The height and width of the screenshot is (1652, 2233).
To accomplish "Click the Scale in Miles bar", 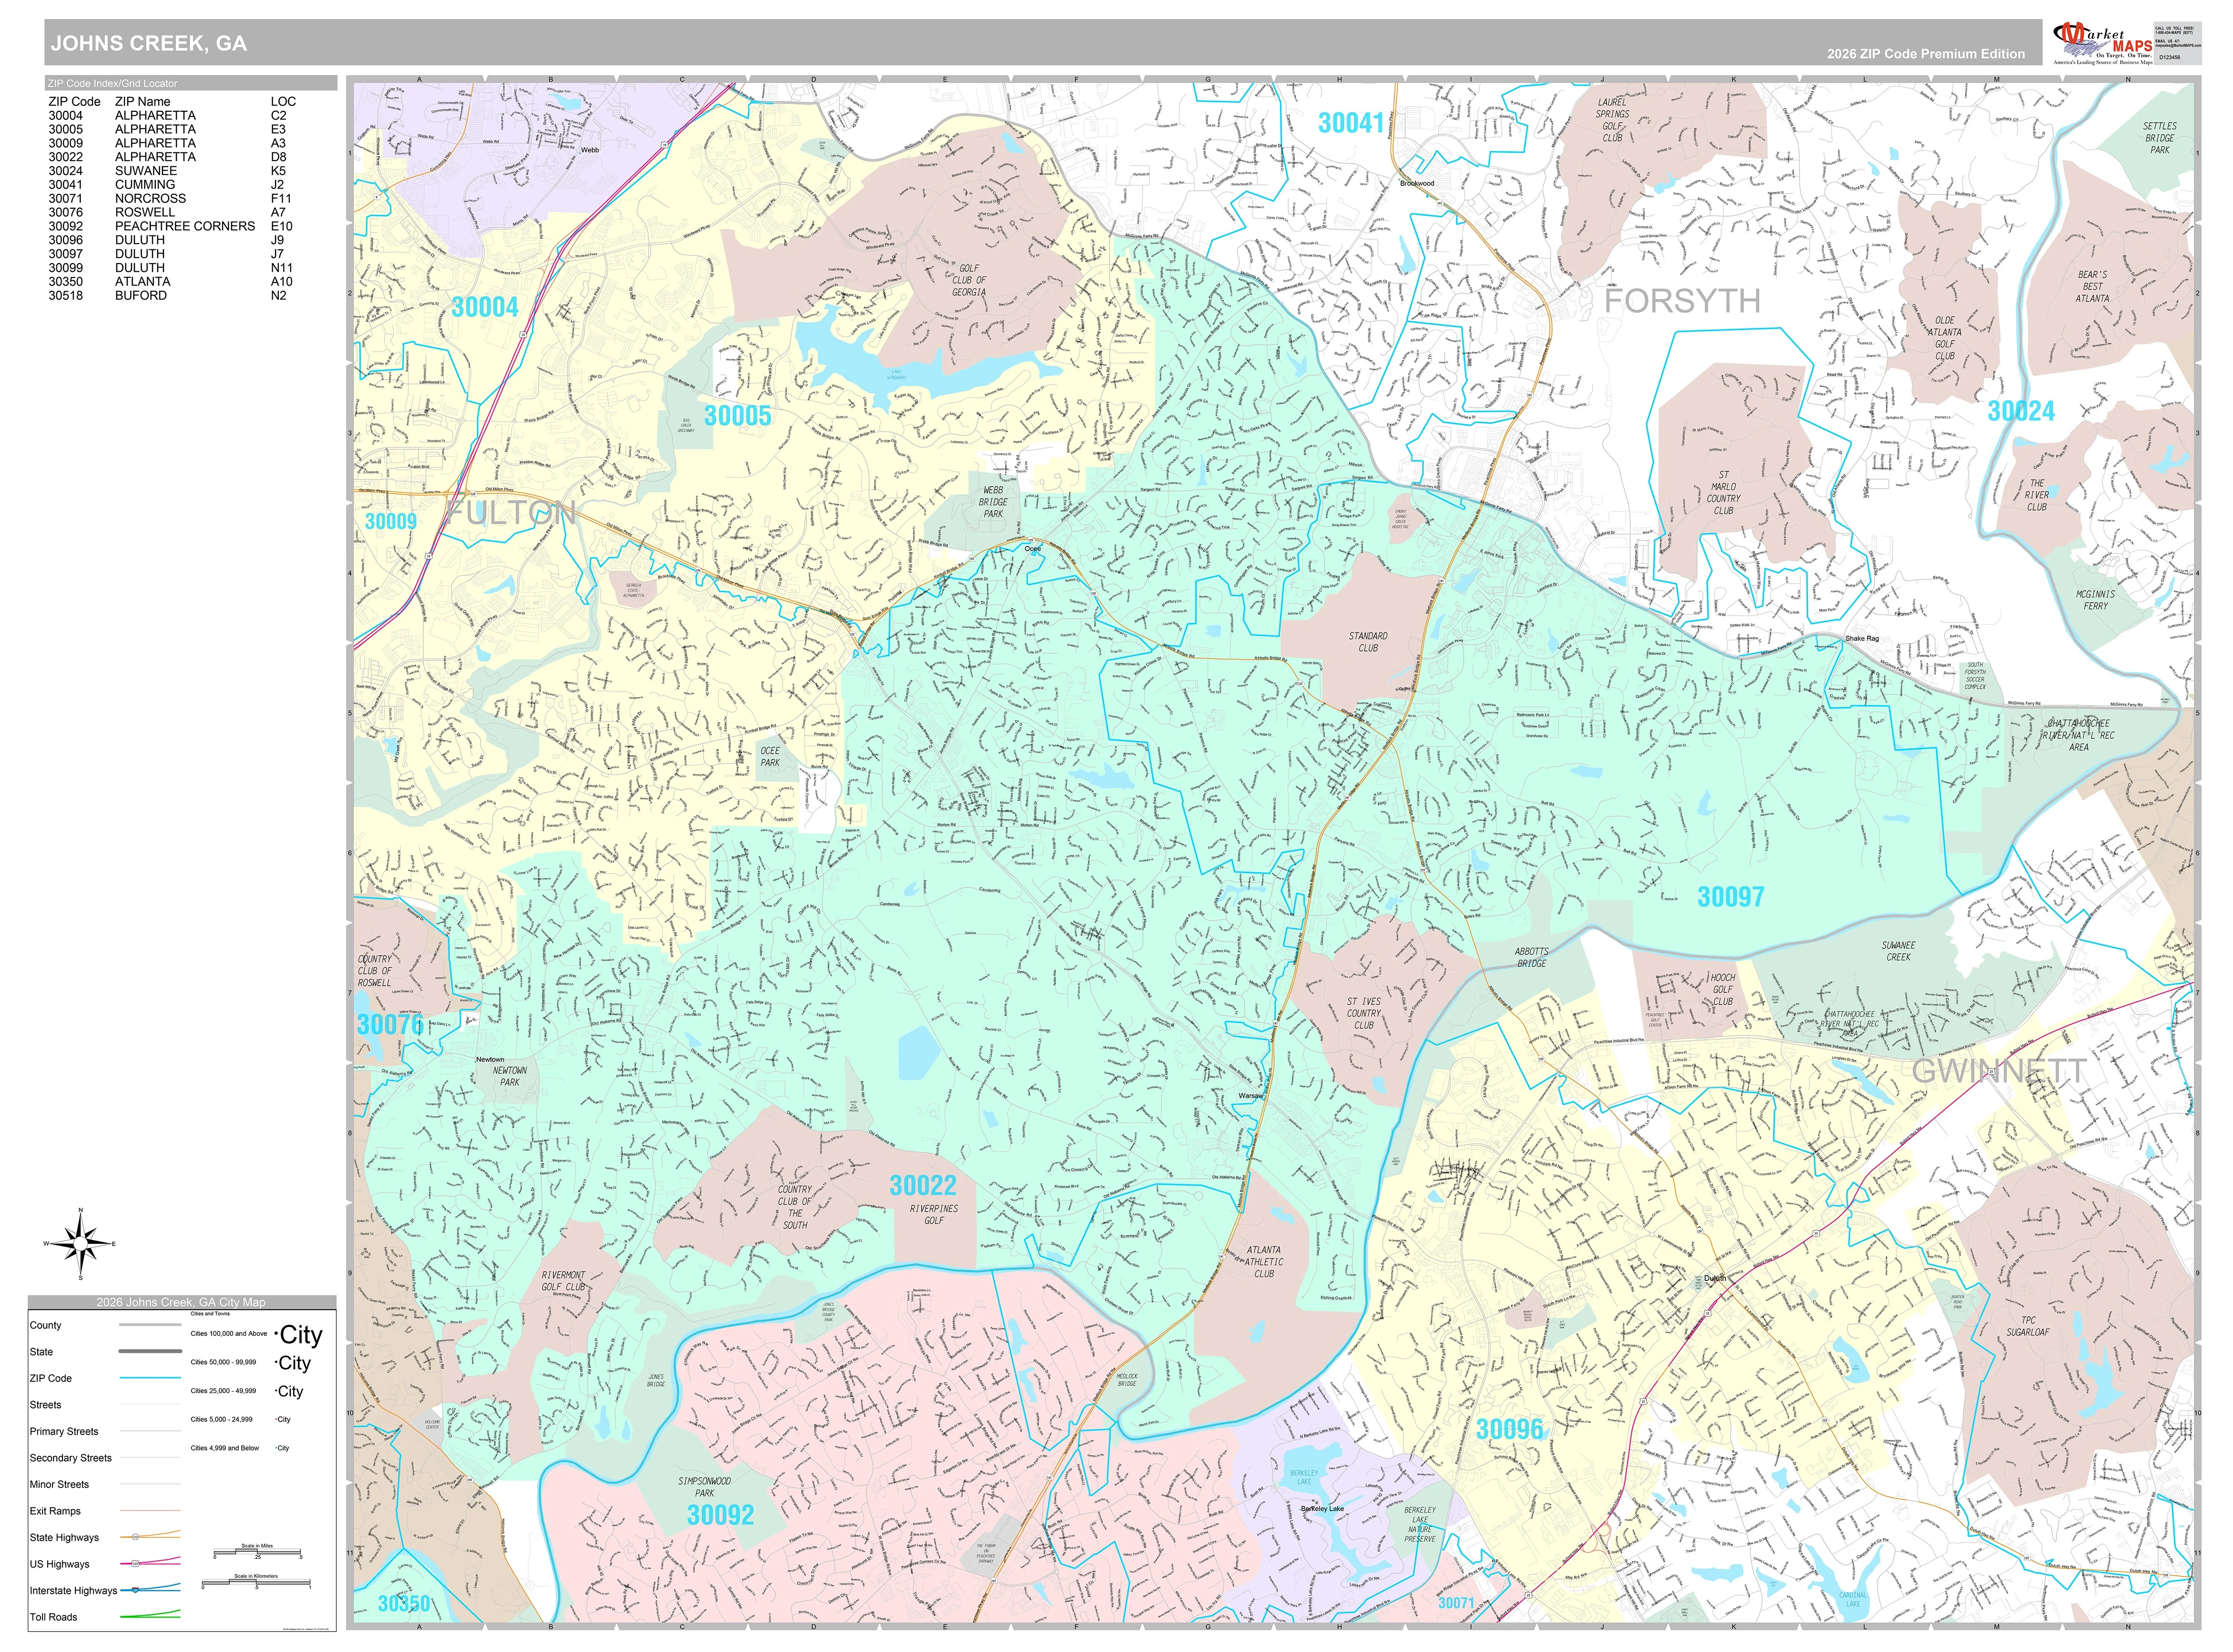I will click(x=257, y=1552).
